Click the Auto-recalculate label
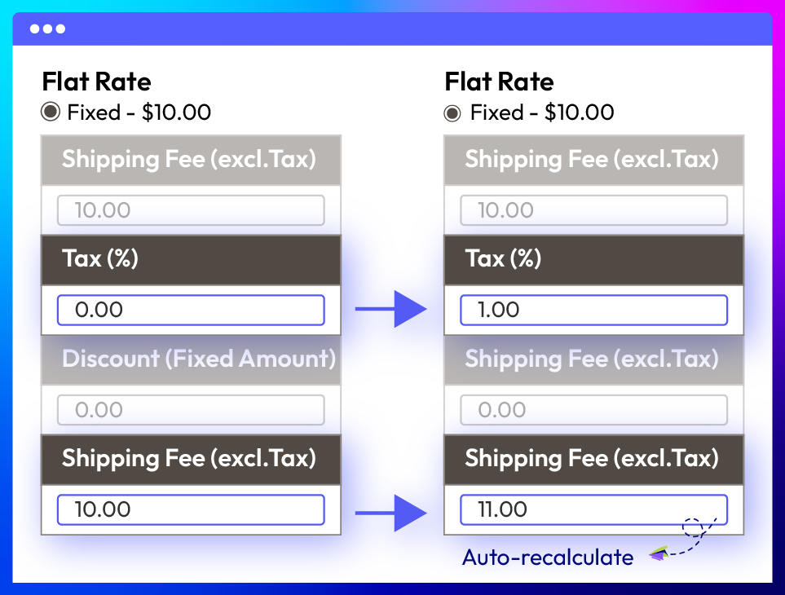785x595 pixels. pyautogui.click(x=547, y=558)
